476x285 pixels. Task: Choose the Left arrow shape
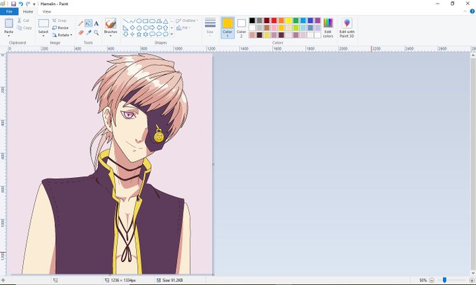click(159, 27)
